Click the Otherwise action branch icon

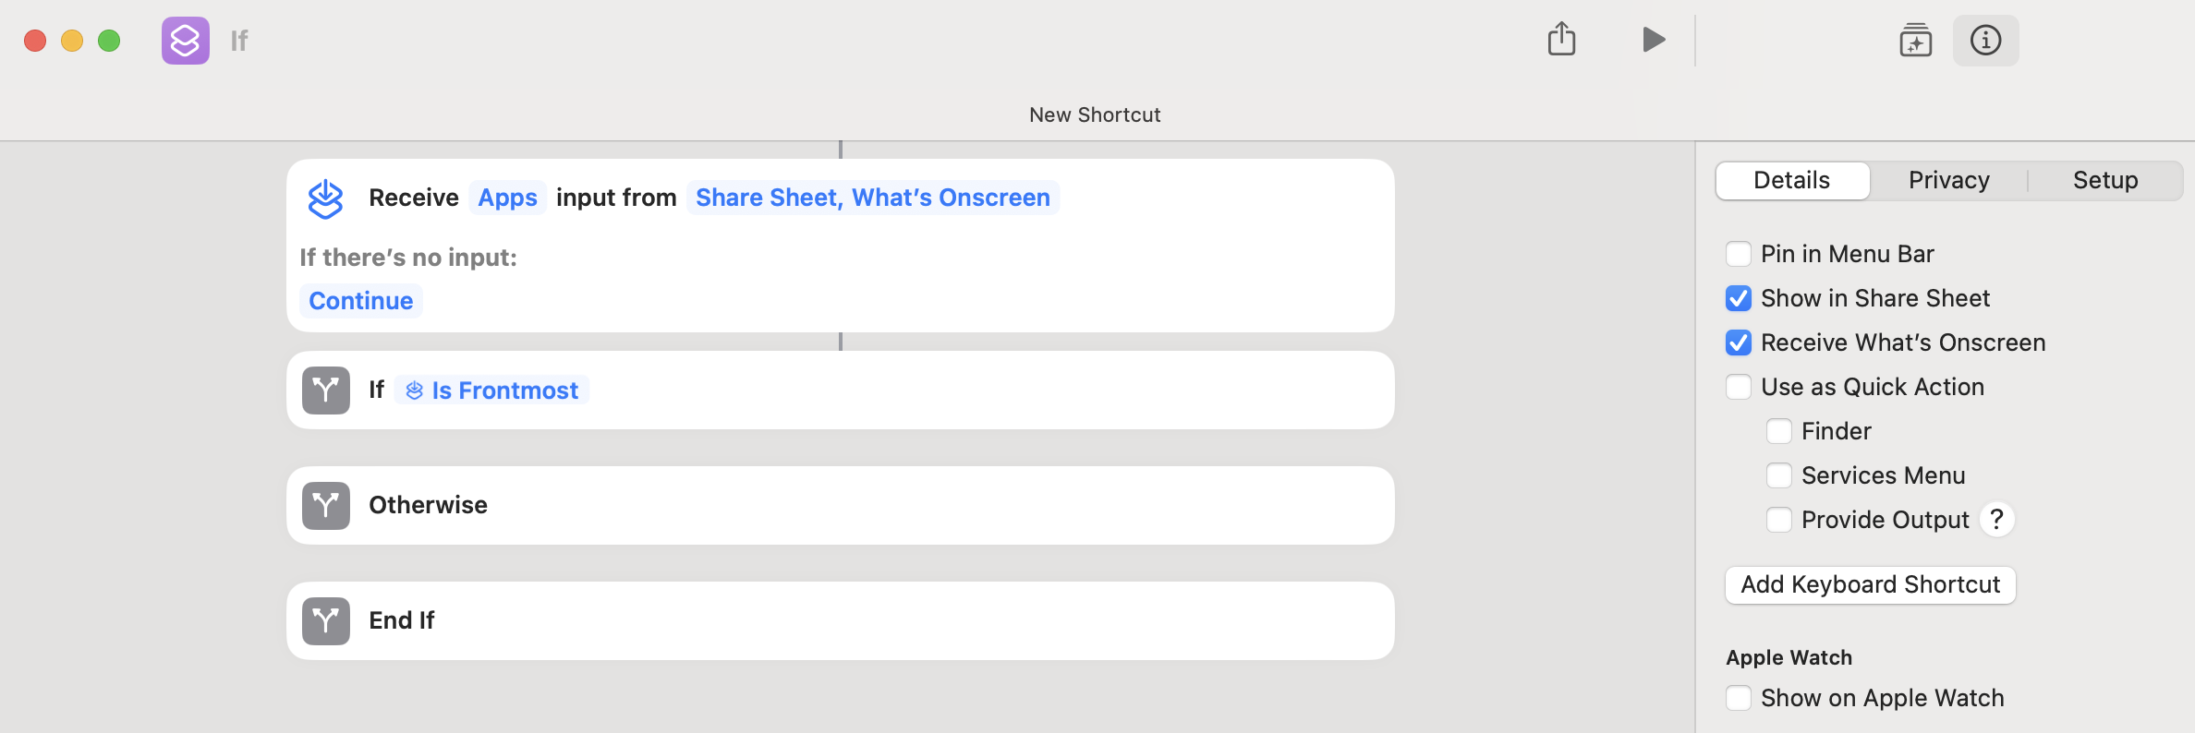(325, 506)
